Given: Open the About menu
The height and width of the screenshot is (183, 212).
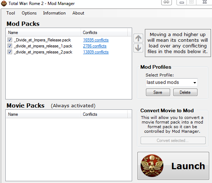Looking at the screenshot, I should (78, 13).
